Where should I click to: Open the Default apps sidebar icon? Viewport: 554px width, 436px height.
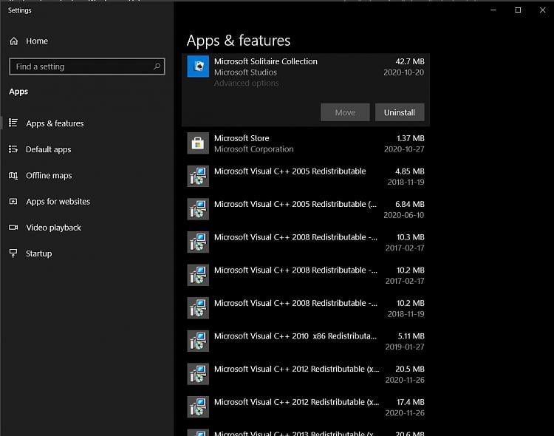tap(13, 149)
